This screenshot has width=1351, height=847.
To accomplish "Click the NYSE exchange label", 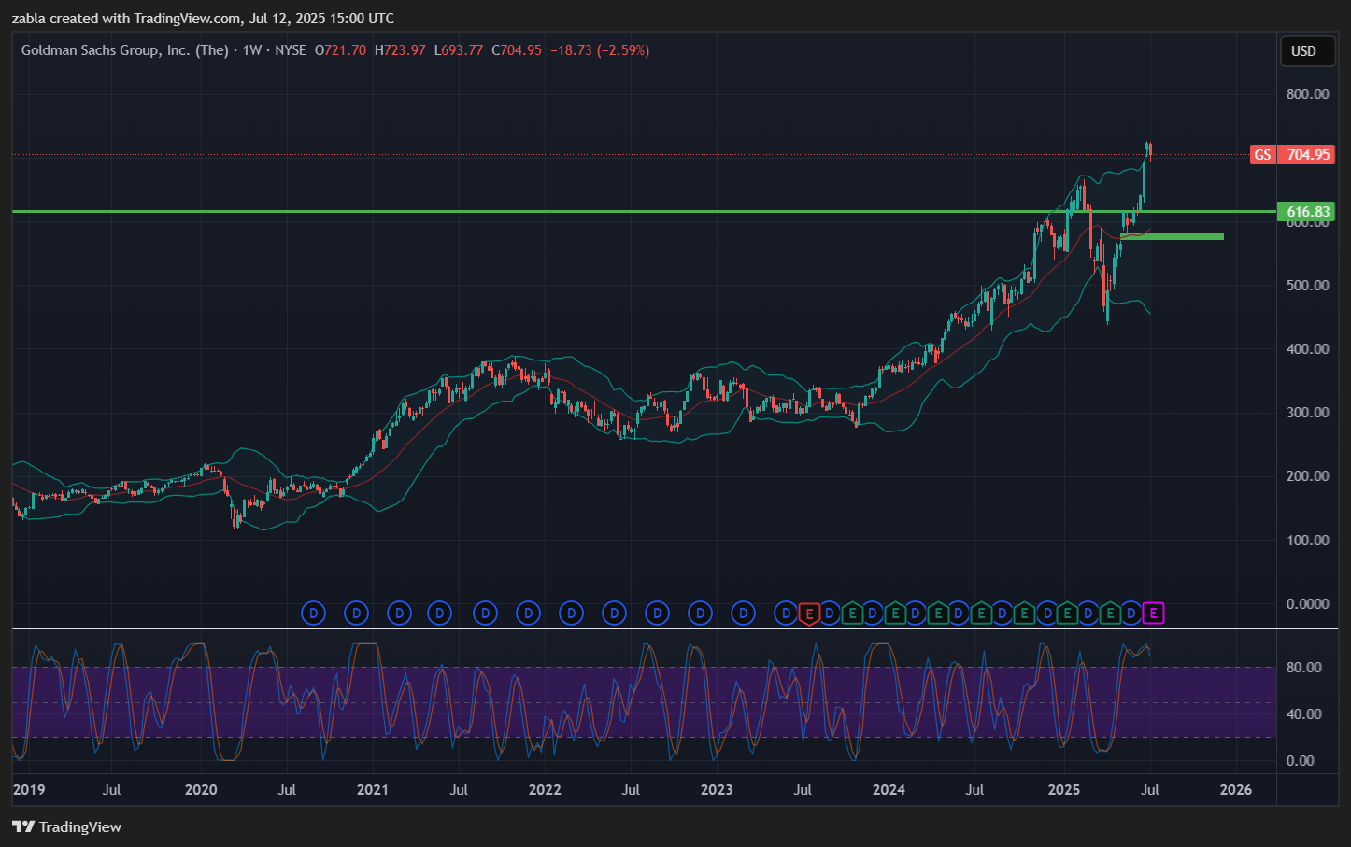I will (x=291, y=50).
